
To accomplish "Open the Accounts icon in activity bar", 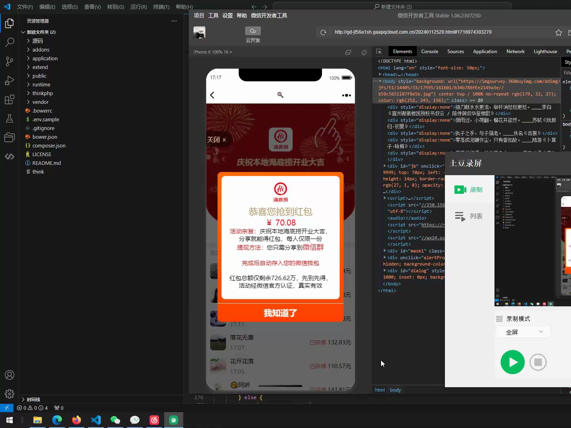I will (10, 375).
